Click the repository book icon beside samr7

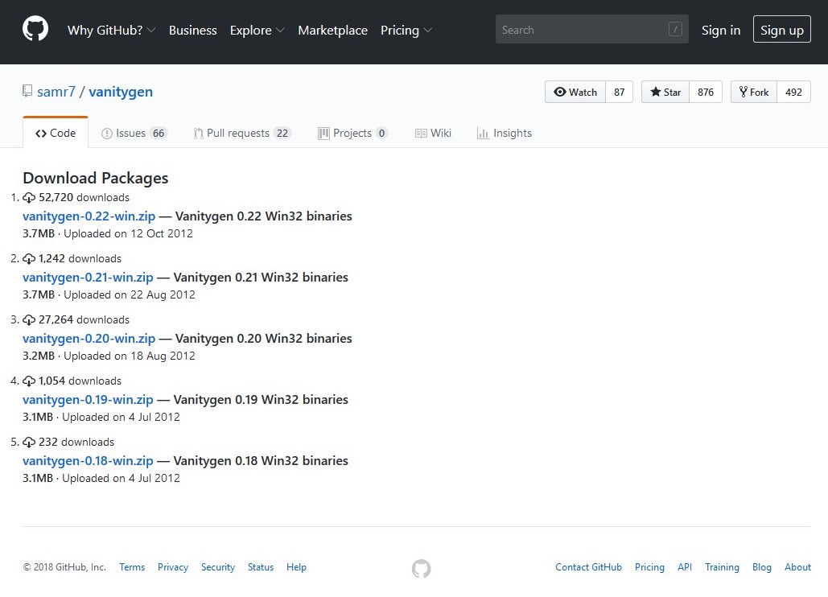click(27, 91)
